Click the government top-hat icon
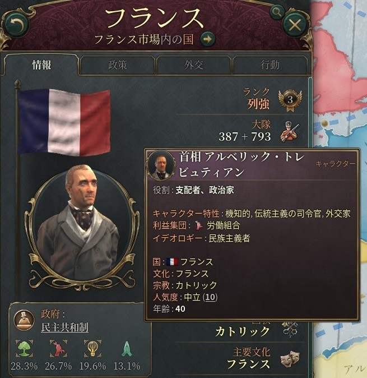Screen dimensions: 367x378 (x=24, y=320)
